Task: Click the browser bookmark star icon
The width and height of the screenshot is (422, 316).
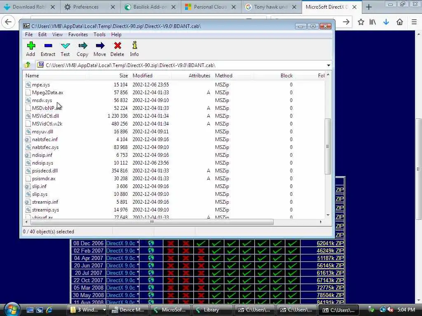Action: tap(361, 22)
